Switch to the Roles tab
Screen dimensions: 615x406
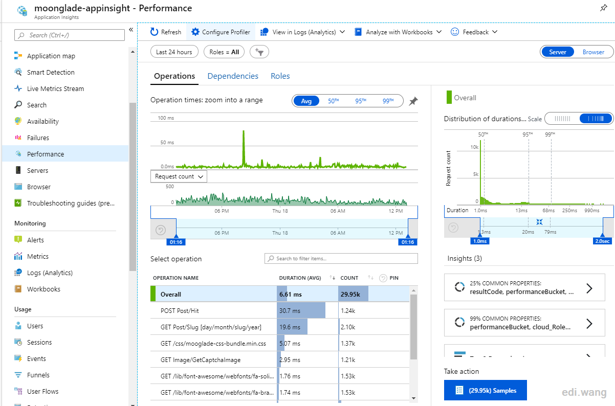coord(280,76)
